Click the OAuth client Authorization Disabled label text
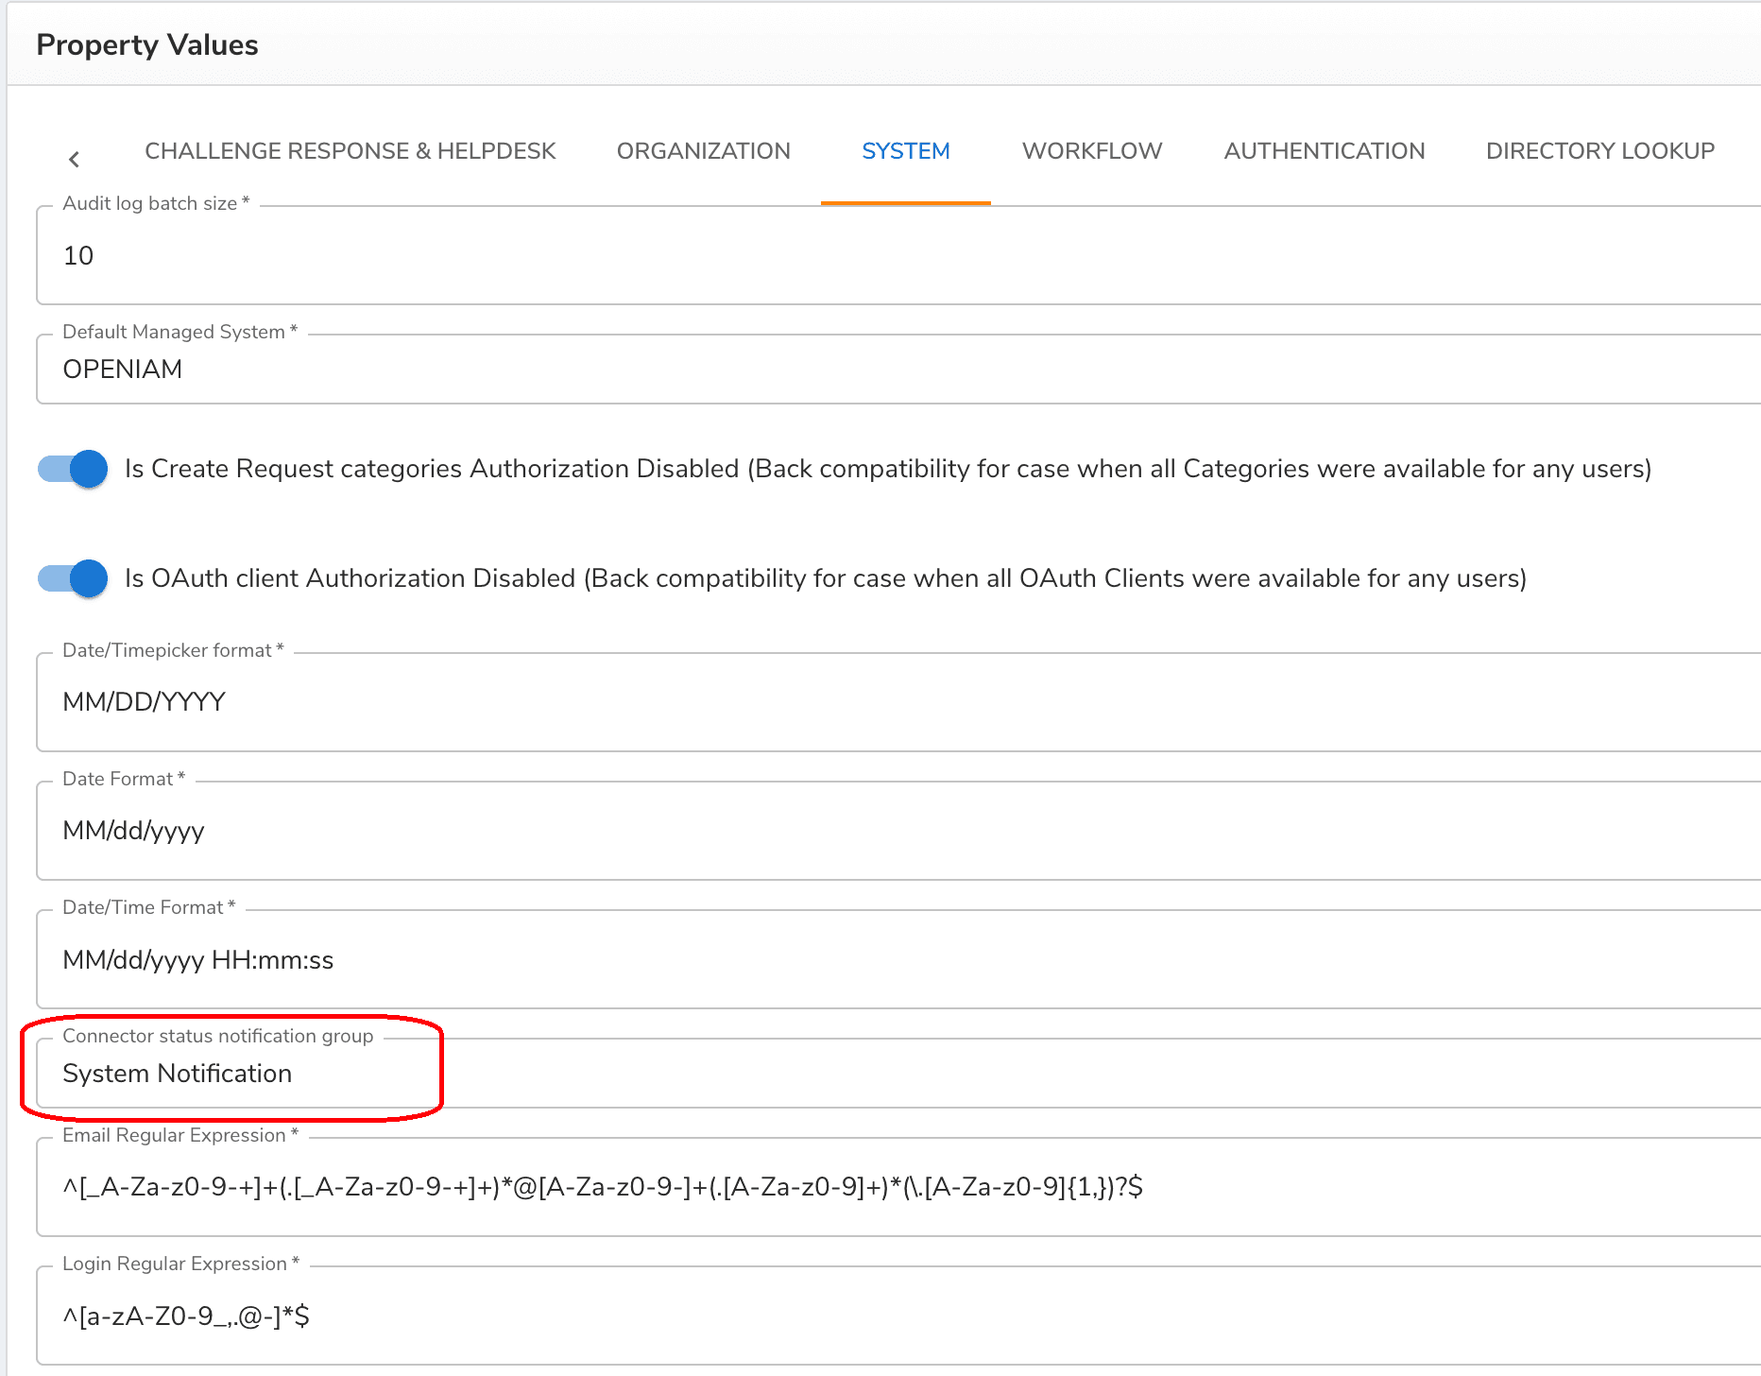The image size is (1761, 1376). point(825,578)
